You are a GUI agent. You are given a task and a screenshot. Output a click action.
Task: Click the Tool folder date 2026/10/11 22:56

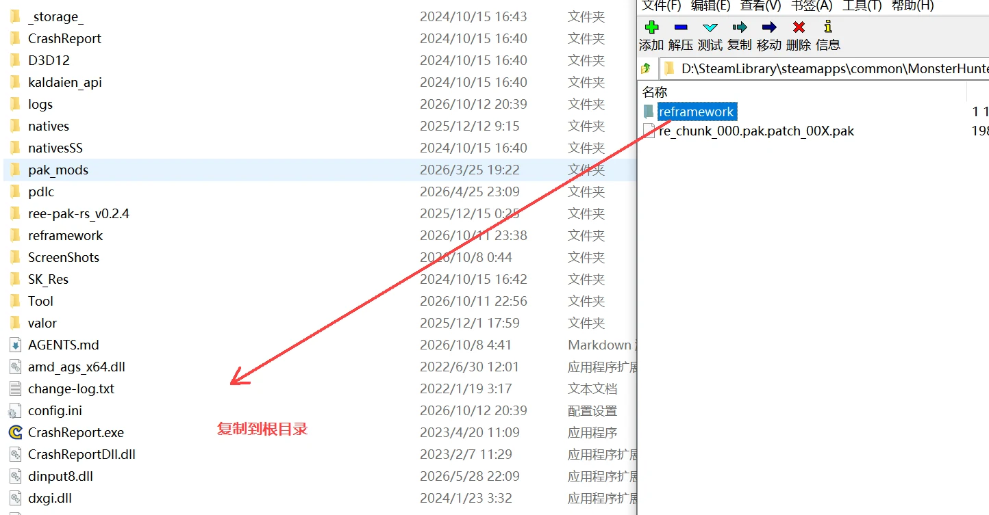[x=474, y=301]
